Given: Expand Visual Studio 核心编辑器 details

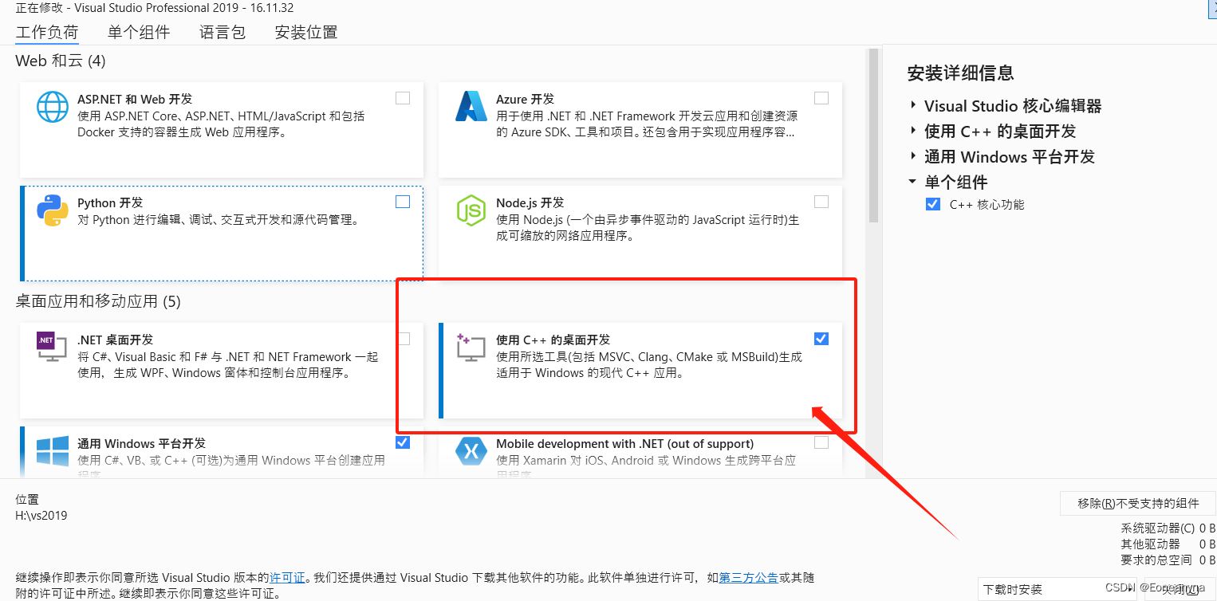Looking at the screenshot, I should click(913, 105).
